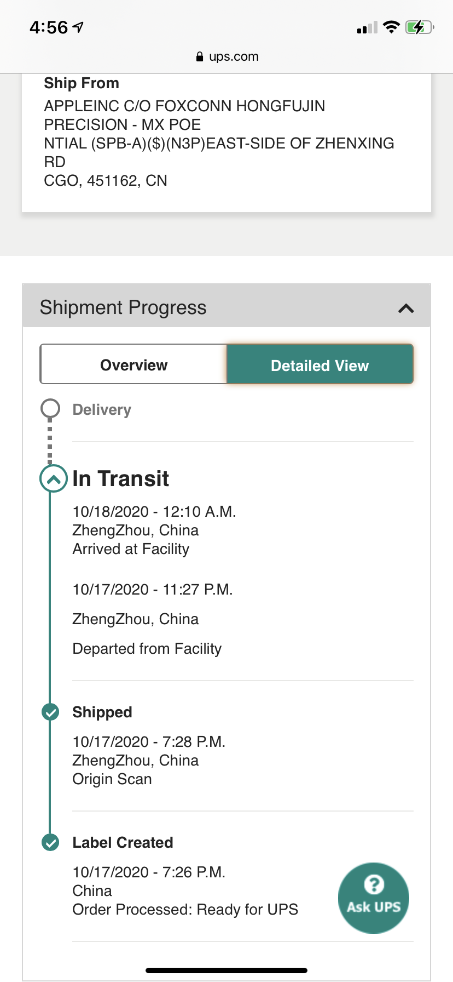Image resolution: width=453 pixels, height=982 pixels.
Task: Collapse the Shipment Progress section chevron
Action: tap(406, 308)
